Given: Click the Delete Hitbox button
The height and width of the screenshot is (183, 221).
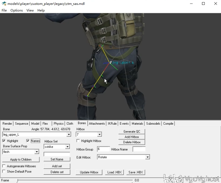Looking at the screenshot, I should coord(132,142).
